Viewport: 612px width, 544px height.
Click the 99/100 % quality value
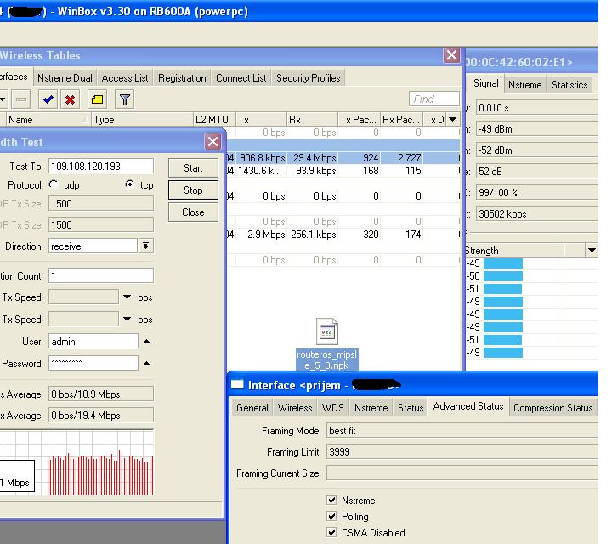click(537, 192)
